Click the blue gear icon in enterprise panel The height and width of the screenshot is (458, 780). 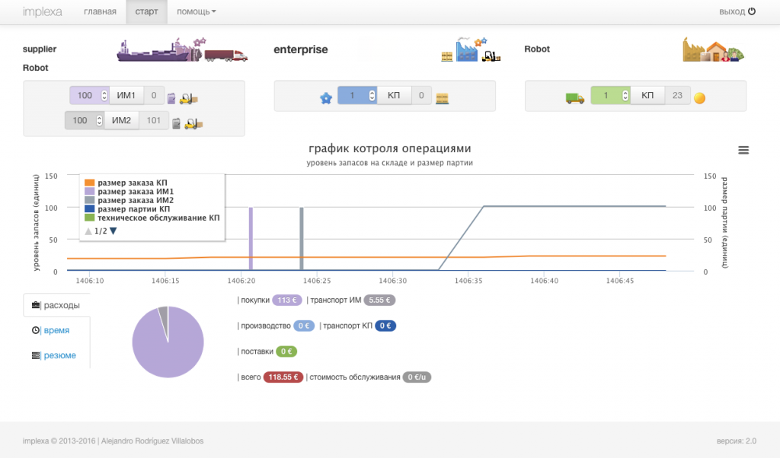pos(326,96)
